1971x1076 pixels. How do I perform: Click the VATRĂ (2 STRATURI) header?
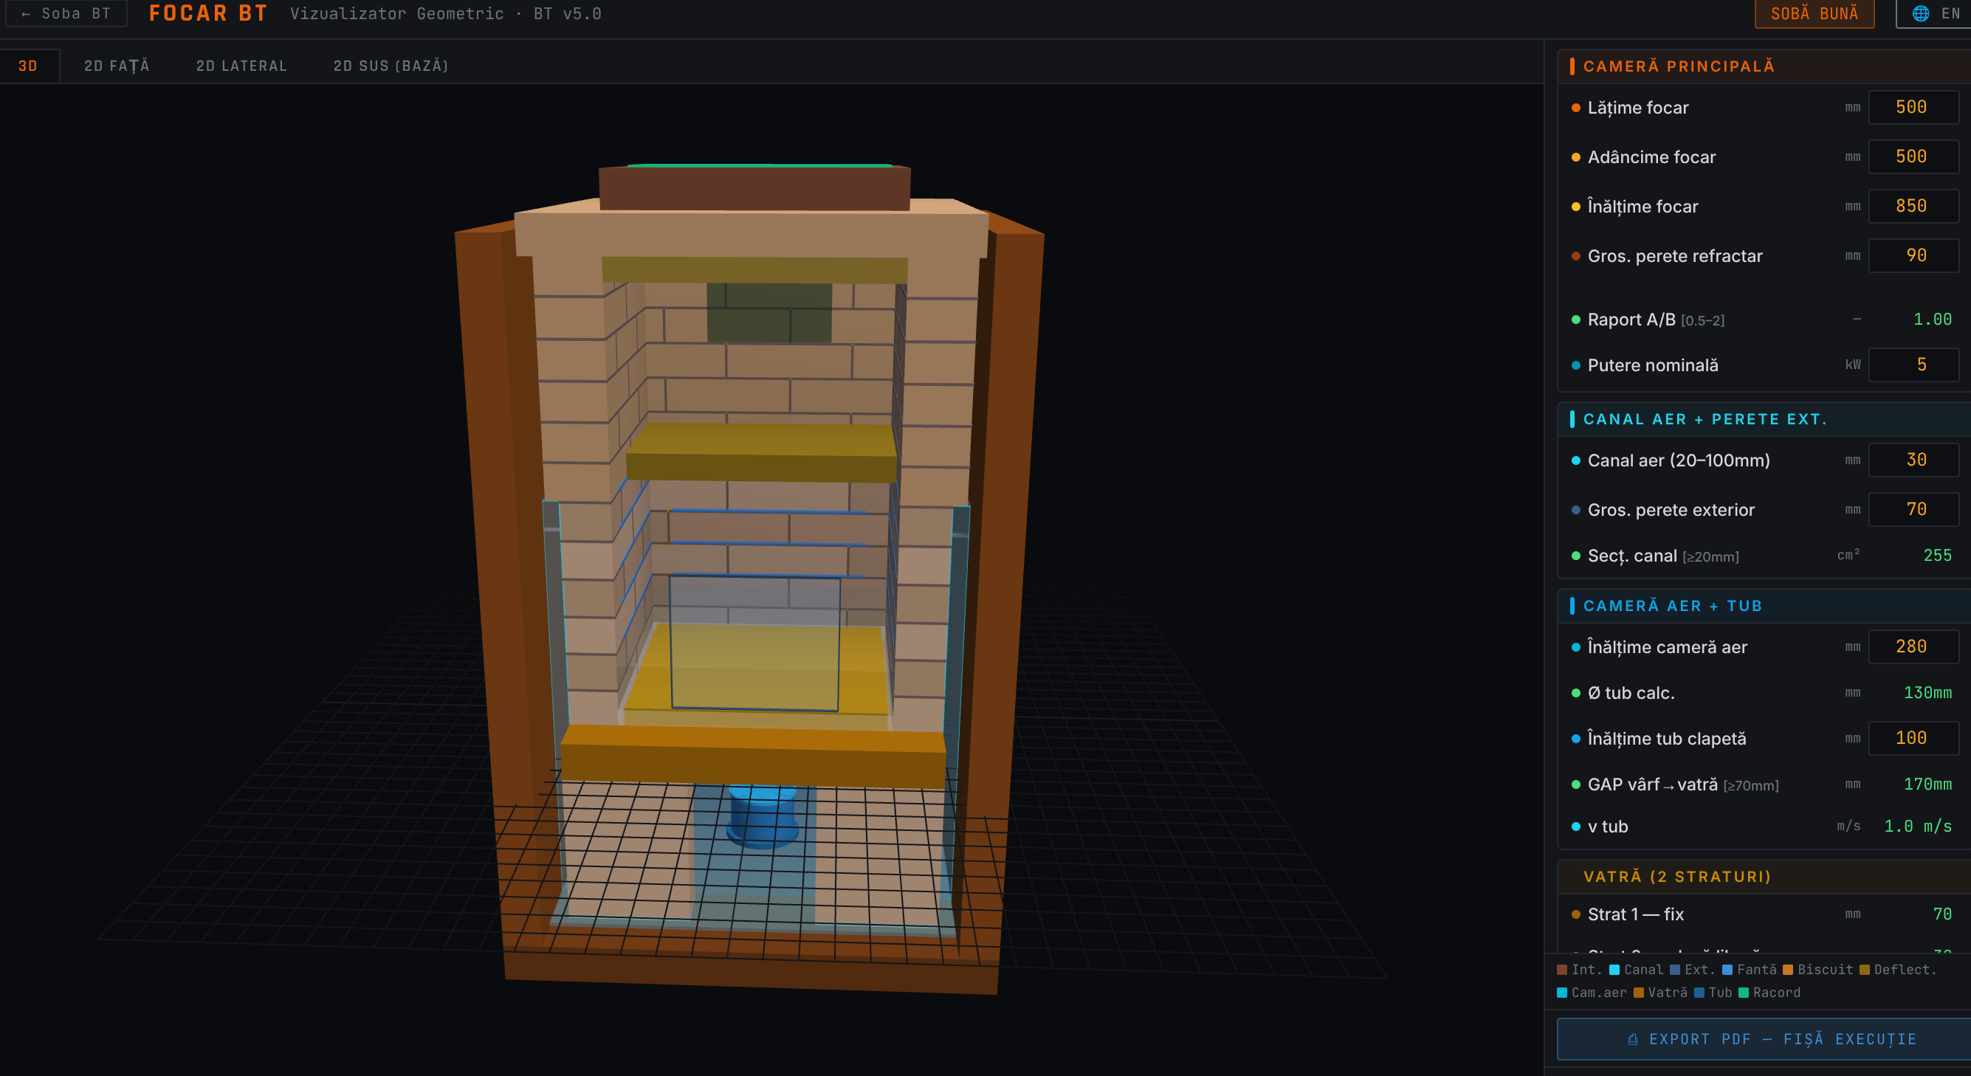pyautogui.click(x=1764, y=877)
